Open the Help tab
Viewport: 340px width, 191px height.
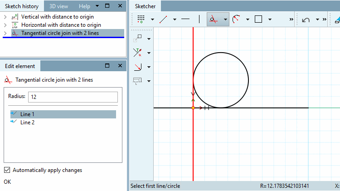coord(84,6)
